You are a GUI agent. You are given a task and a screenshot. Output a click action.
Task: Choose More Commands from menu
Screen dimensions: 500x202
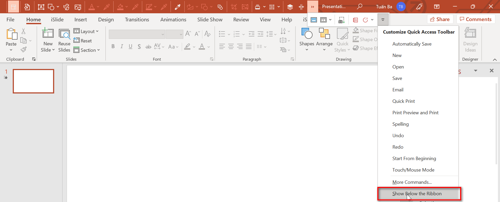pos(418,182)
